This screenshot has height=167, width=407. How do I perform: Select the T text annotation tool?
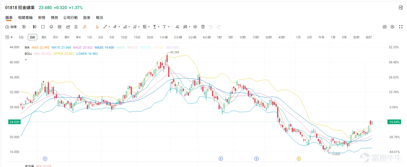point(164,27)
